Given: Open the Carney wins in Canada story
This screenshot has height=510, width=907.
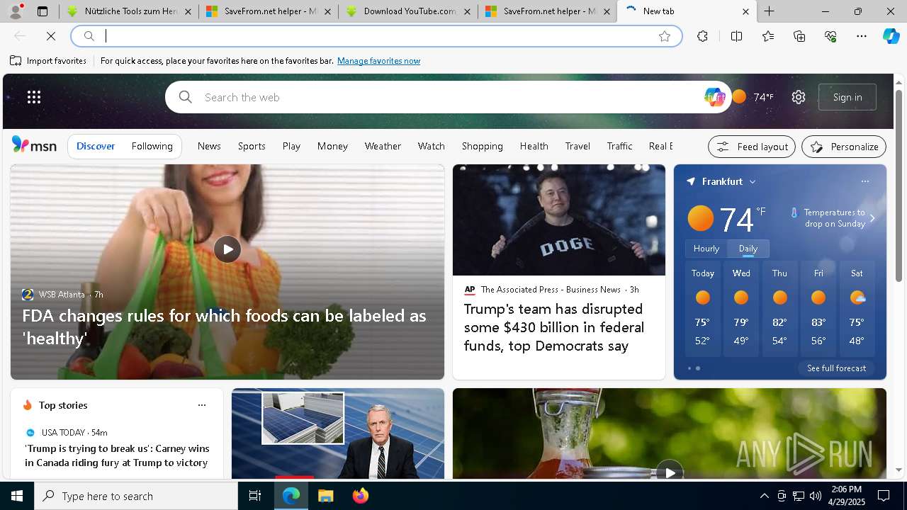Looking at the screenshot, I should pyautogui.click(x=117, y=455).
